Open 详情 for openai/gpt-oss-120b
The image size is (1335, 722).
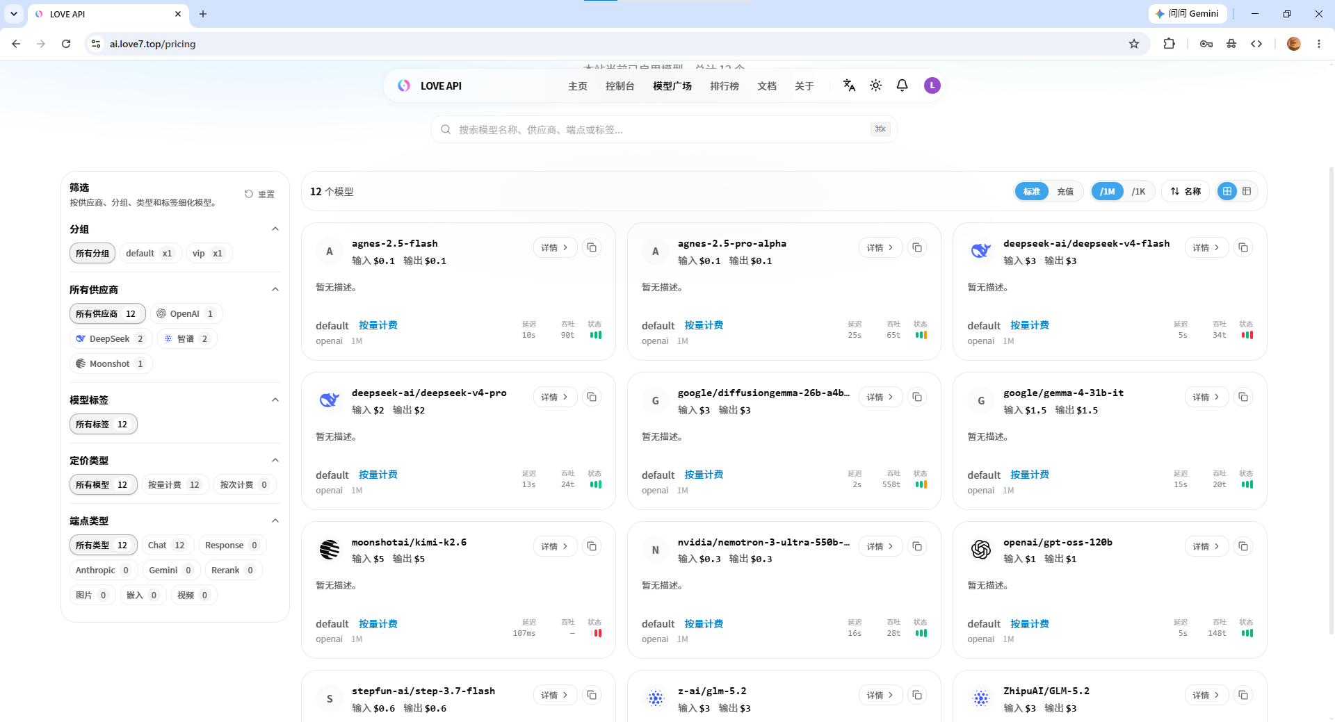[x=1206, y=546]
